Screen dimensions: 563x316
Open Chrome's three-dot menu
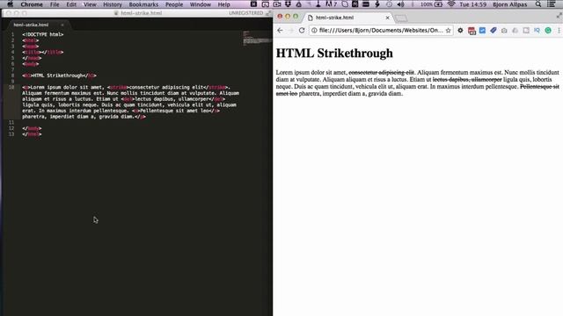tap(559, 31)
